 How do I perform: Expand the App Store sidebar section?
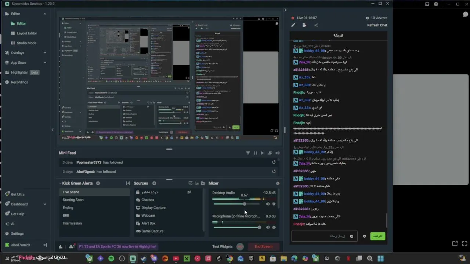click(x=45, y=63)
